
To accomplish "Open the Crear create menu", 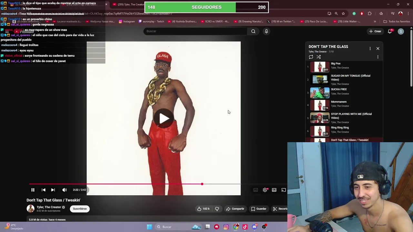I will 375,31.
